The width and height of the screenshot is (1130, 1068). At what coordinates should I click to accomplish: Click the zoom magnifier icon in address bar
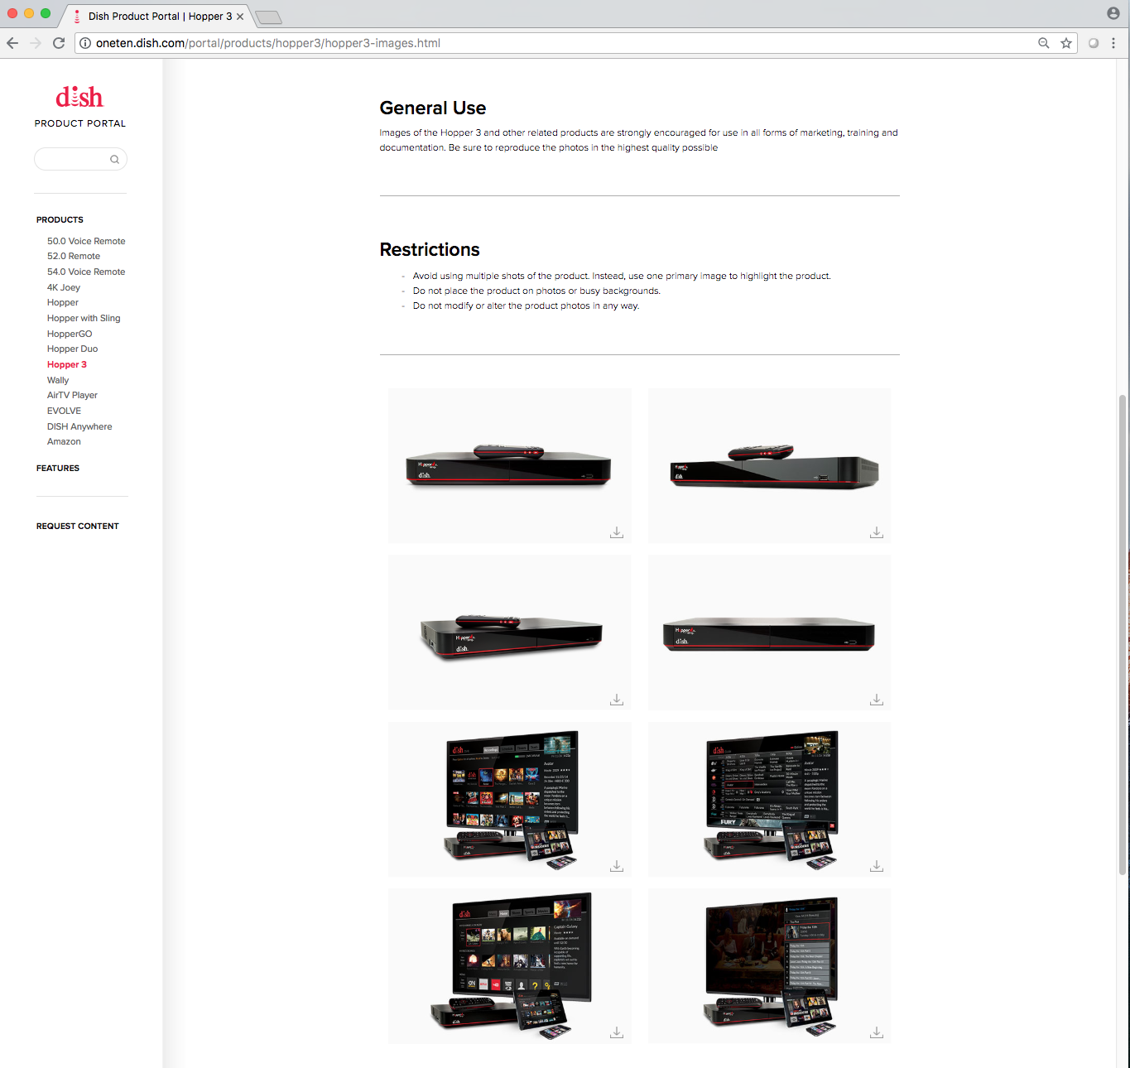[1044, 43]
